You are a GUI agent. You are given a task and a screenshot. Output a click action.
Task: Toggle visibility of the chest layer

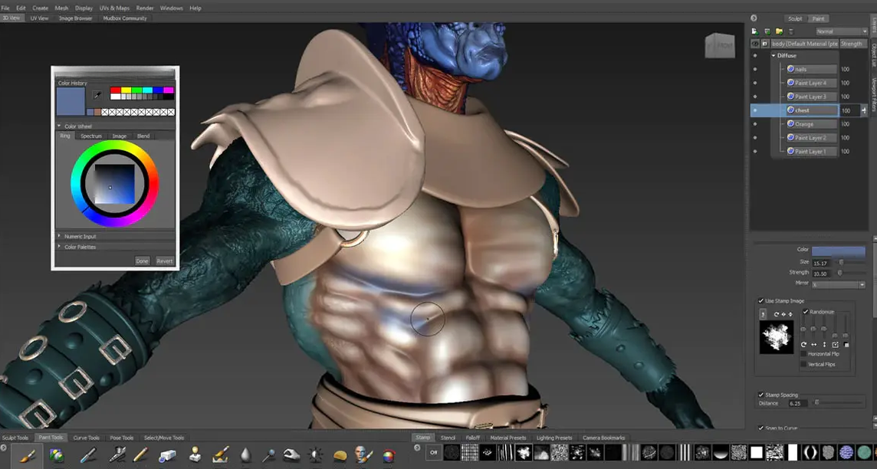755,110
